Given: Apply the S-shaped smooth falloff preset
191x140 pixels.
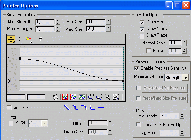Looking at the screenshot, I should click(75, 107).
